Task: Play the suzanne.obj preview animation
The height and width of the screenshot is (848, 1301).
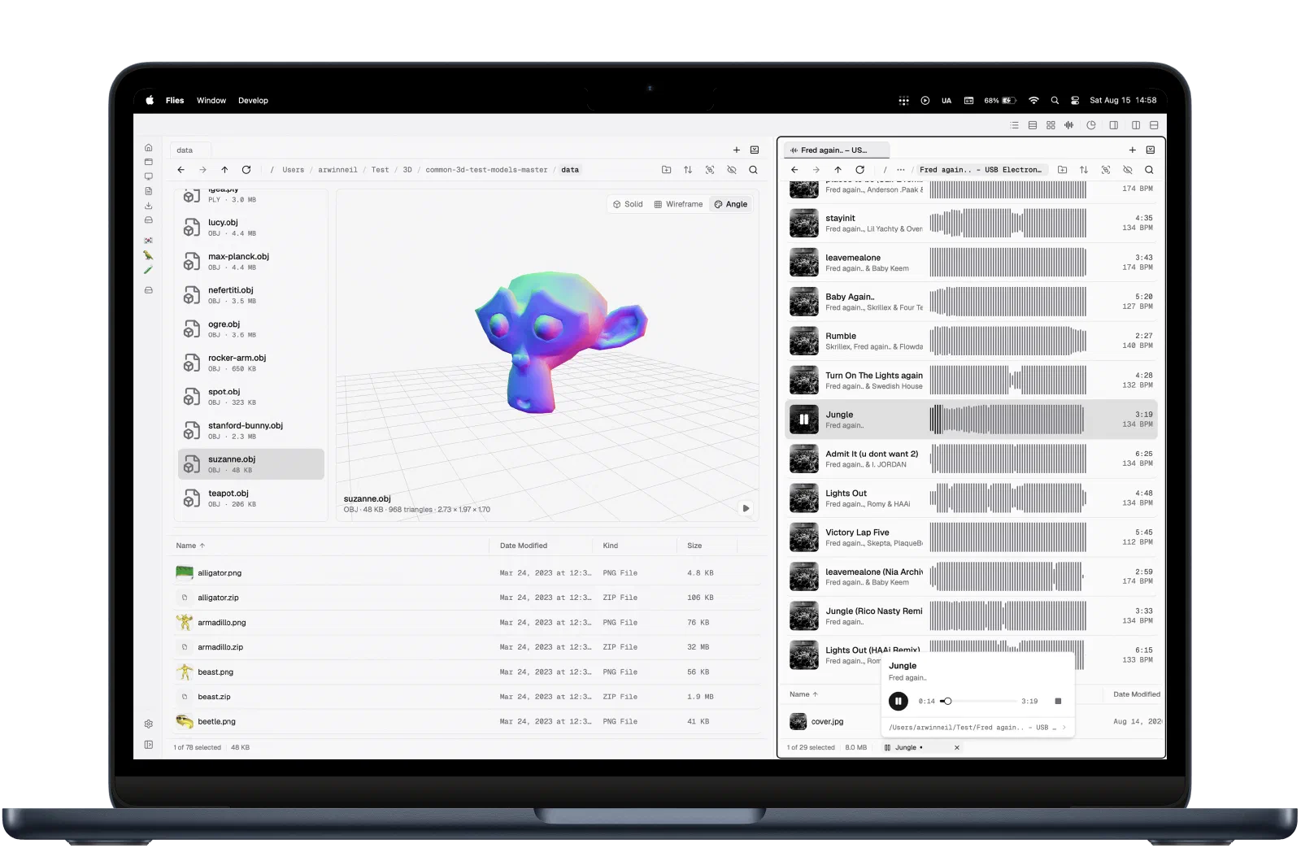Action: (x=746, y=508)
